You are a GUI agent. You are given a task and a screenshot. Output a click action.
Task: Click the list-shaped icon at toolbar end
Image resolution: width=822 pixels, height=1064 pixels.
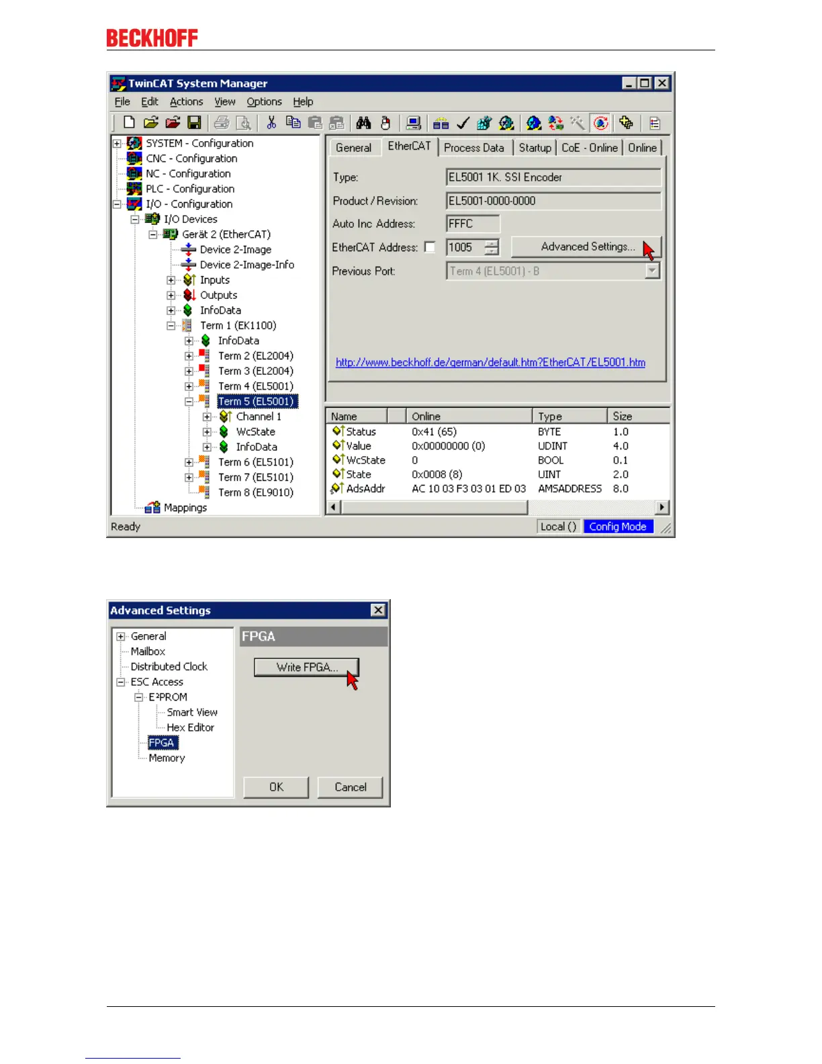coord(655,122)
